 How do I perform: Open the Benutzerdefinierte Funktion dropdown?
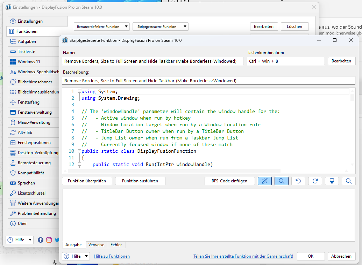[101, 27]
